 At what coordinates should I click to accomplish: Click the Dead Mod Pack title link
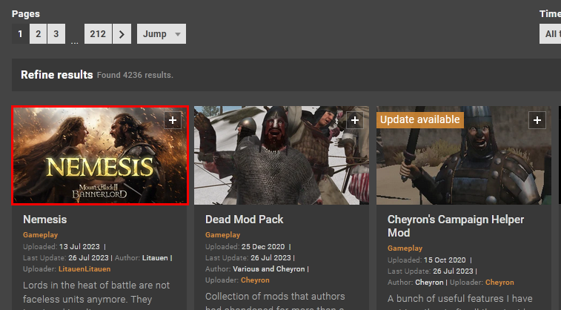245,220
